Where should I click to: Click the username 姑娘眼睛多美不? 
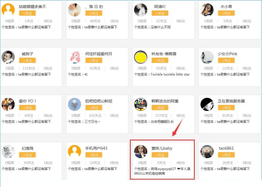32,7
